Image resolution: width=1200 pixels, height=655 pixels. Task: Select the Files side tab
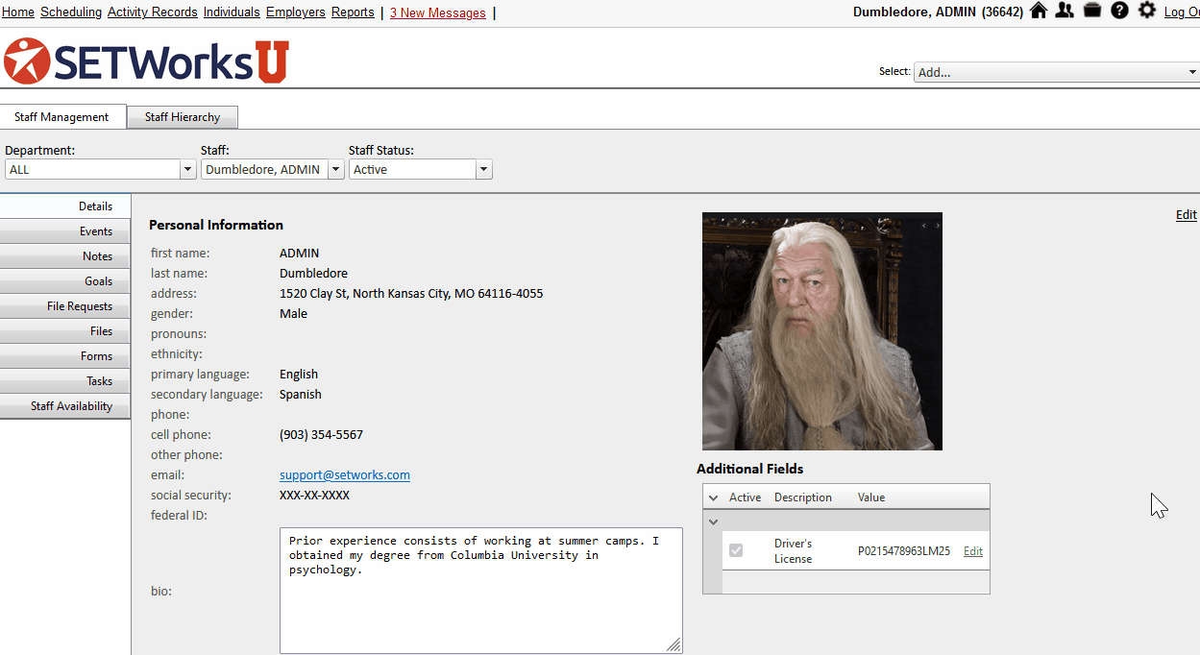(65, 331)
